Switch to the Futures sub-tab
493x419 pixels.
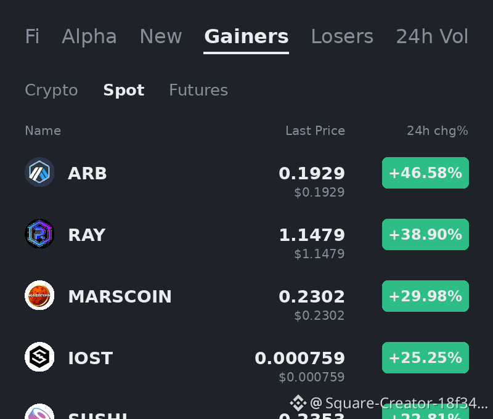tap(198, 90)
